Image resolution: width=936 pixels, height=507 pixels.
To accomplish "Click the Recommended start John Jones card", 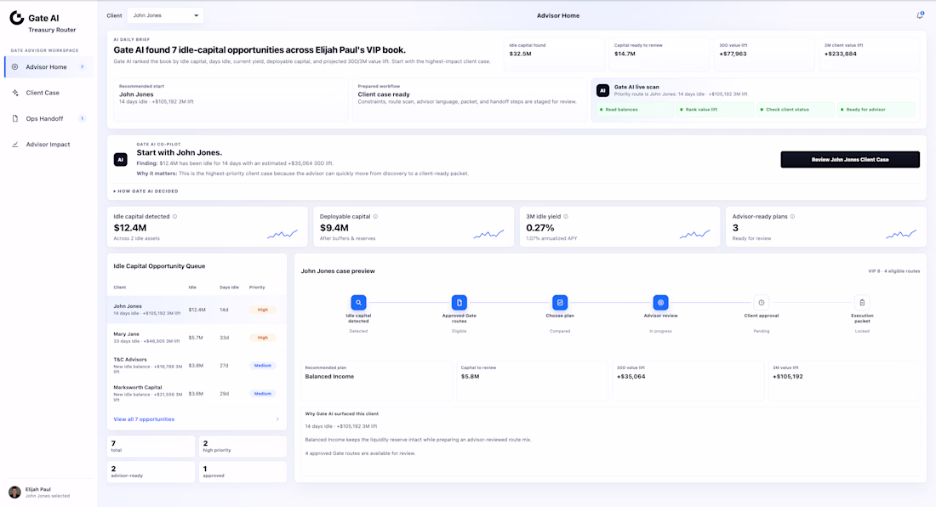I will coord(231,100).
